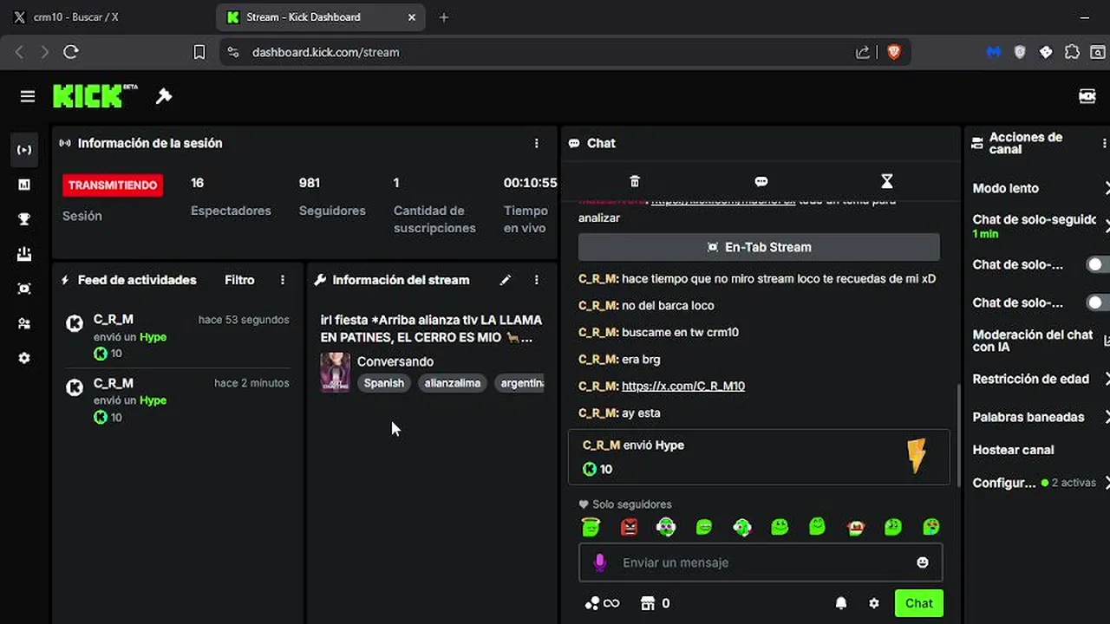Click C_R_M Hype entry from 53 seconds ago
Screen dimensions: 1110x624
(x=178, y=336)
